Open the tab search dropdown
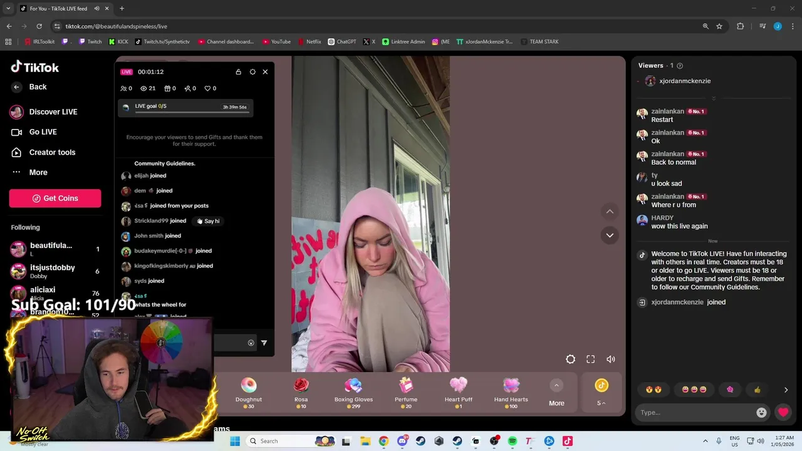 pyautogui.click(x=8, y=9)
